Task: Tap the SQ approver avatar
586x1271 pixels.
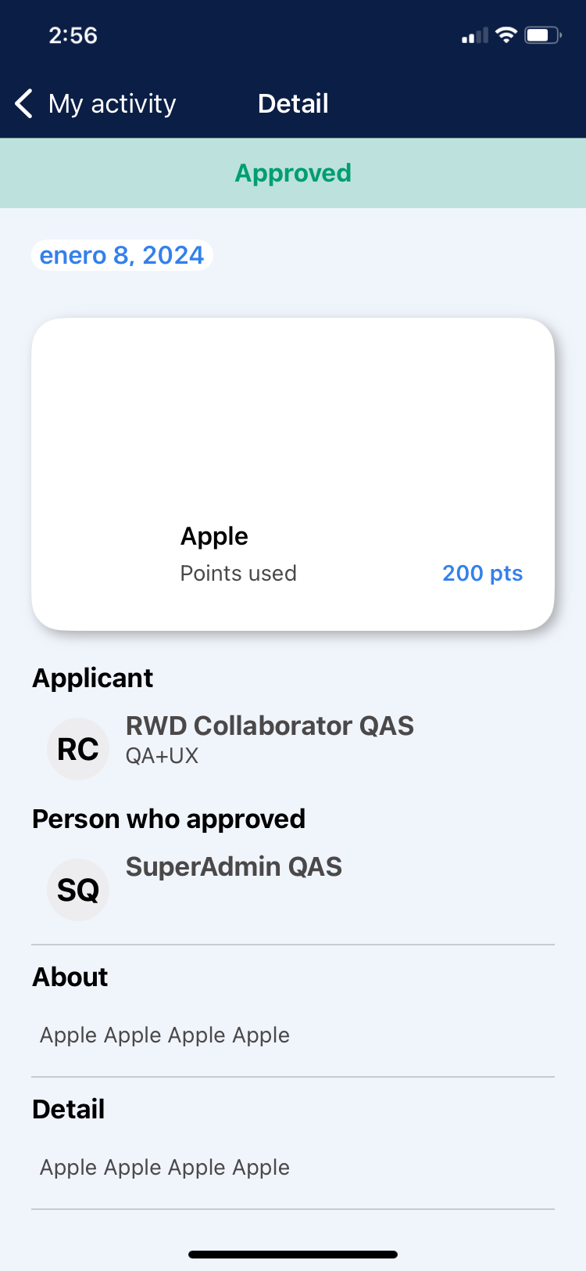Action: click(78, 890)
